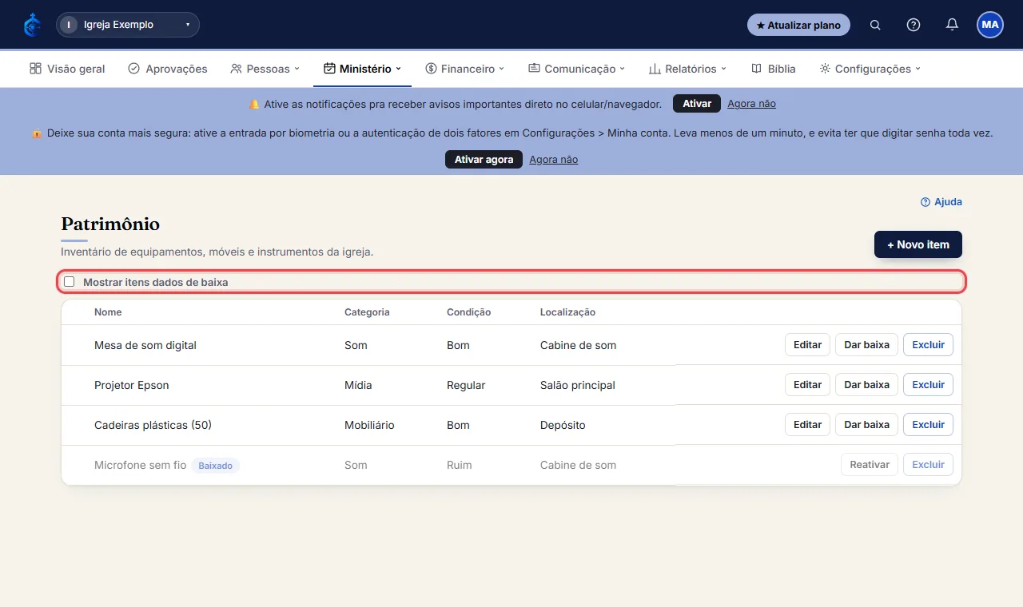Click the Baixado badge on Microfone

coord(215,466)
